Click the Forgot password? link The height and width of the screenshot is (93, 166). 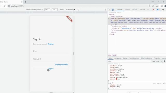pyautogui.click(x=61, y=64)
